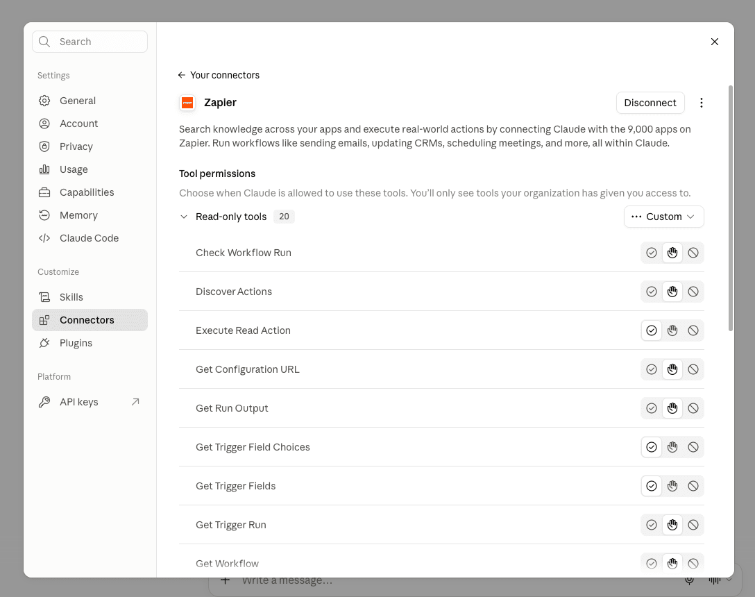Image resolution: width=755 pixels, height=597 pixels.
Task: Click the Get Trigger Run label
Action: click(230, 525)
